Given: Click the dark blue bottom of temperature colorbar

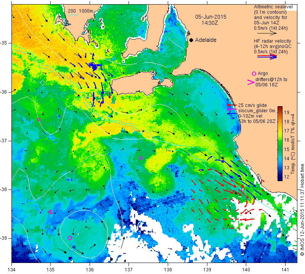Looking at the screenshot, I should [x=280, y=179].
